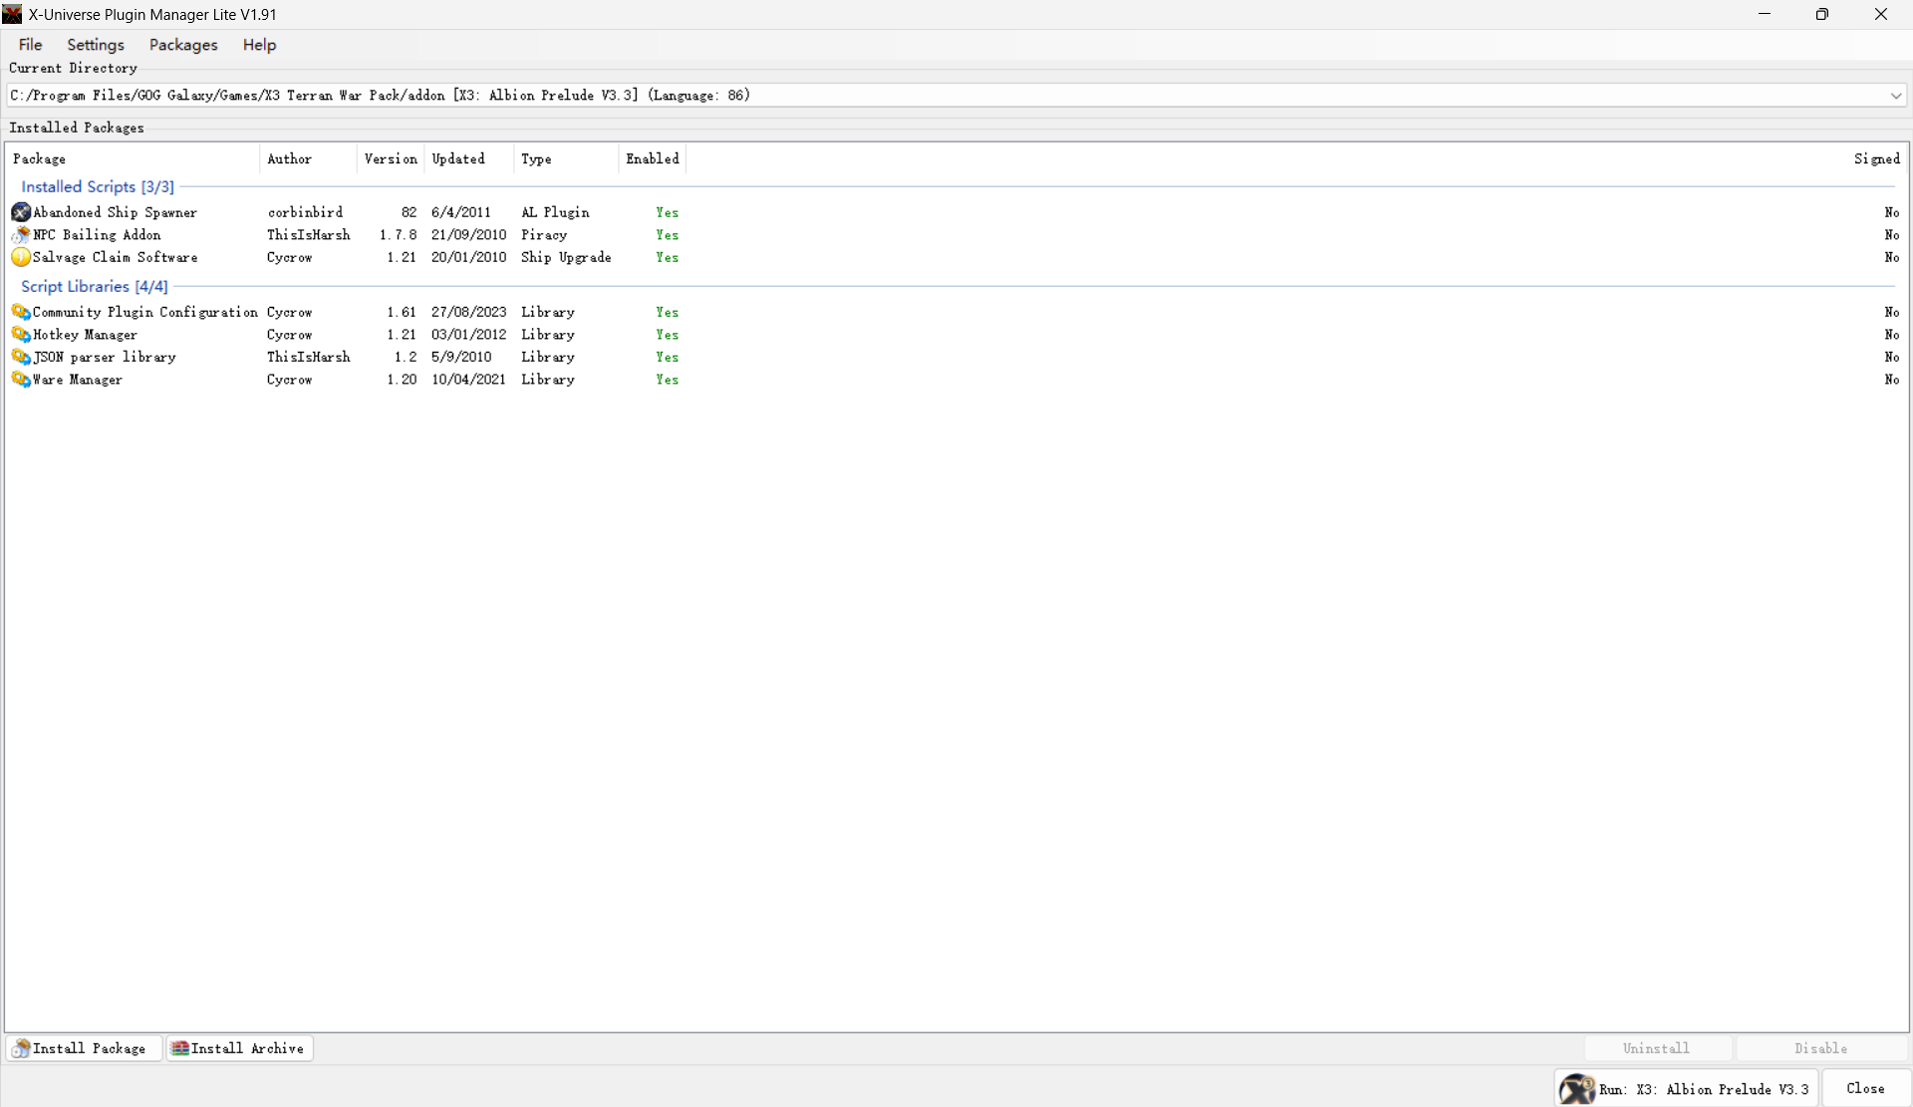Collapse the Installed Scripts [3/3] group
The height and width of the screenshot is (1107, 1913).
98,186
